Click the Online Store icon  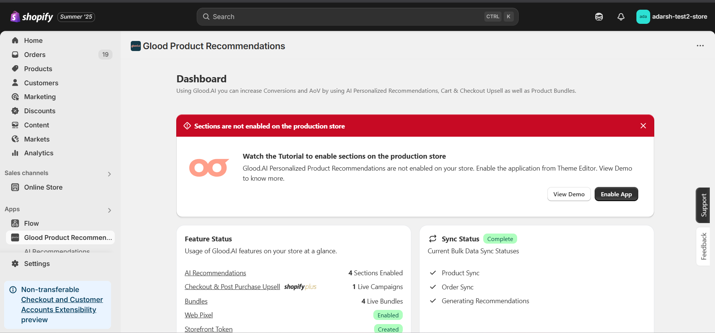15,187
